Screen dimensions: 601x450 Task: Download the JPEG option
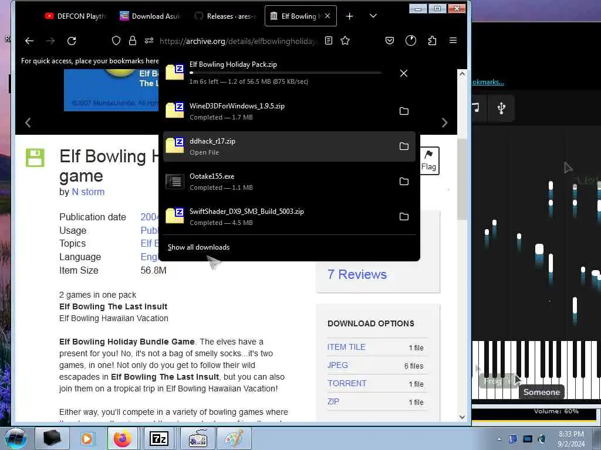(x=337, y=365)
